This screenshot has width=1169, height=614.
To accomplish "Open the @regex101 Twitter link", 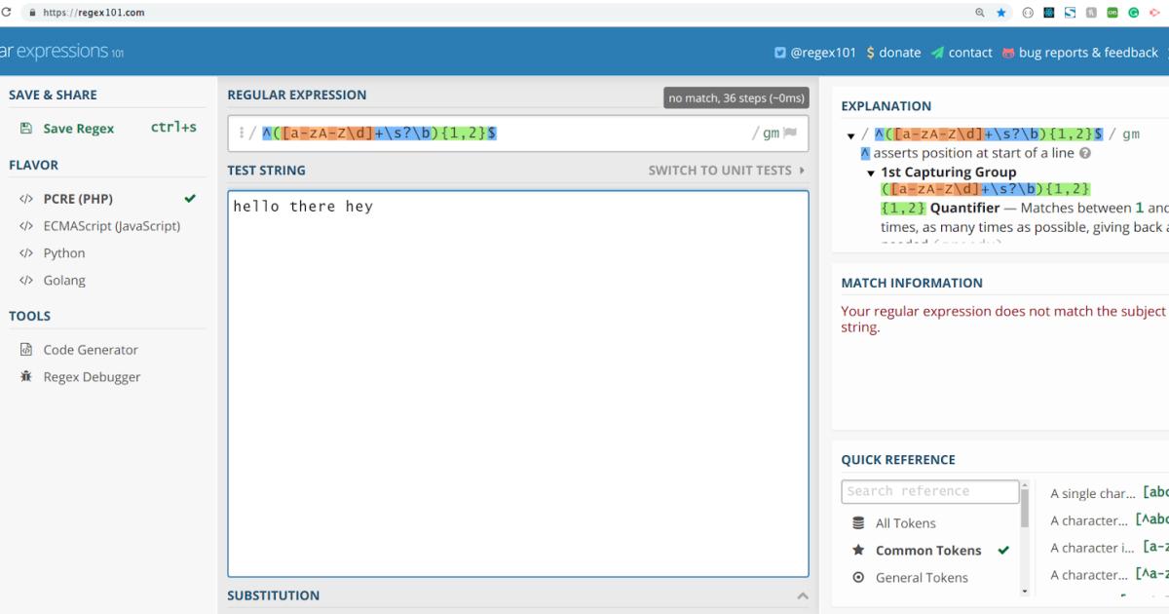I will click(x=823, y=53).
